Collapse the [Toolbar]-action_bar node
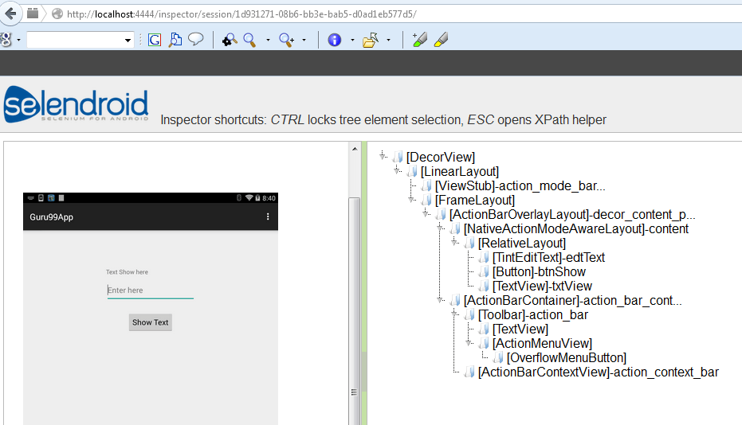742x425 pixels. click(x=455, y=314)
